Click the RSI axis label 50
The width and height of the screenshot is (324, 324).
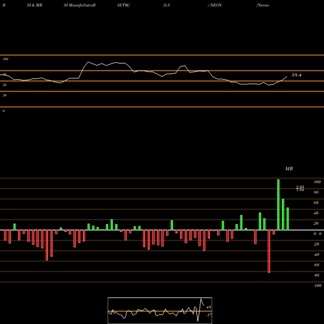coord(5,85)
